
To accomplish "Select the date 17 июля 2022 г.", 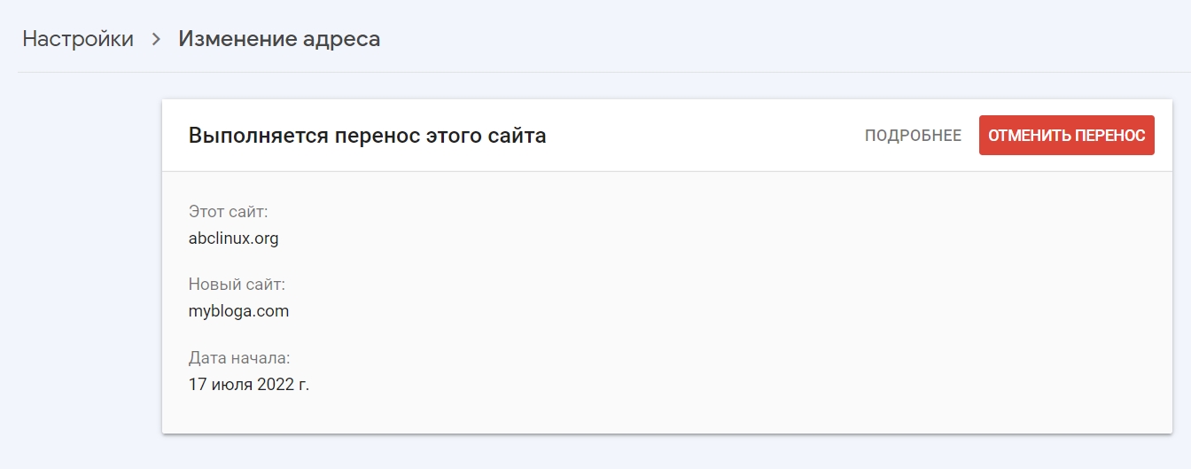I will click(249, 385).
